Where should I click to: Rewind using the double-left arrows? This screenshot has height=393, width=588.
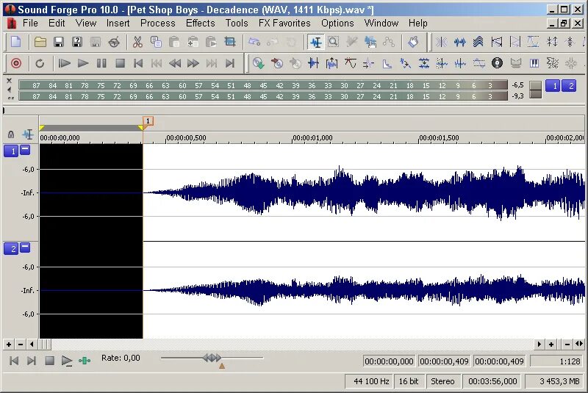coord(175,63)
